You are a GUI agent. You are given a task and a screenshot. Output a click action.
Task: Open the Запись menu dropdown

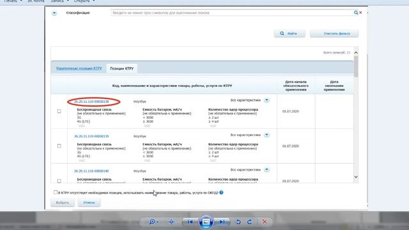59,1
